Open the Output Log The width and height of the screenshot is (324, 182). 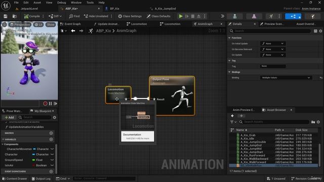click(x=41, y=178)
